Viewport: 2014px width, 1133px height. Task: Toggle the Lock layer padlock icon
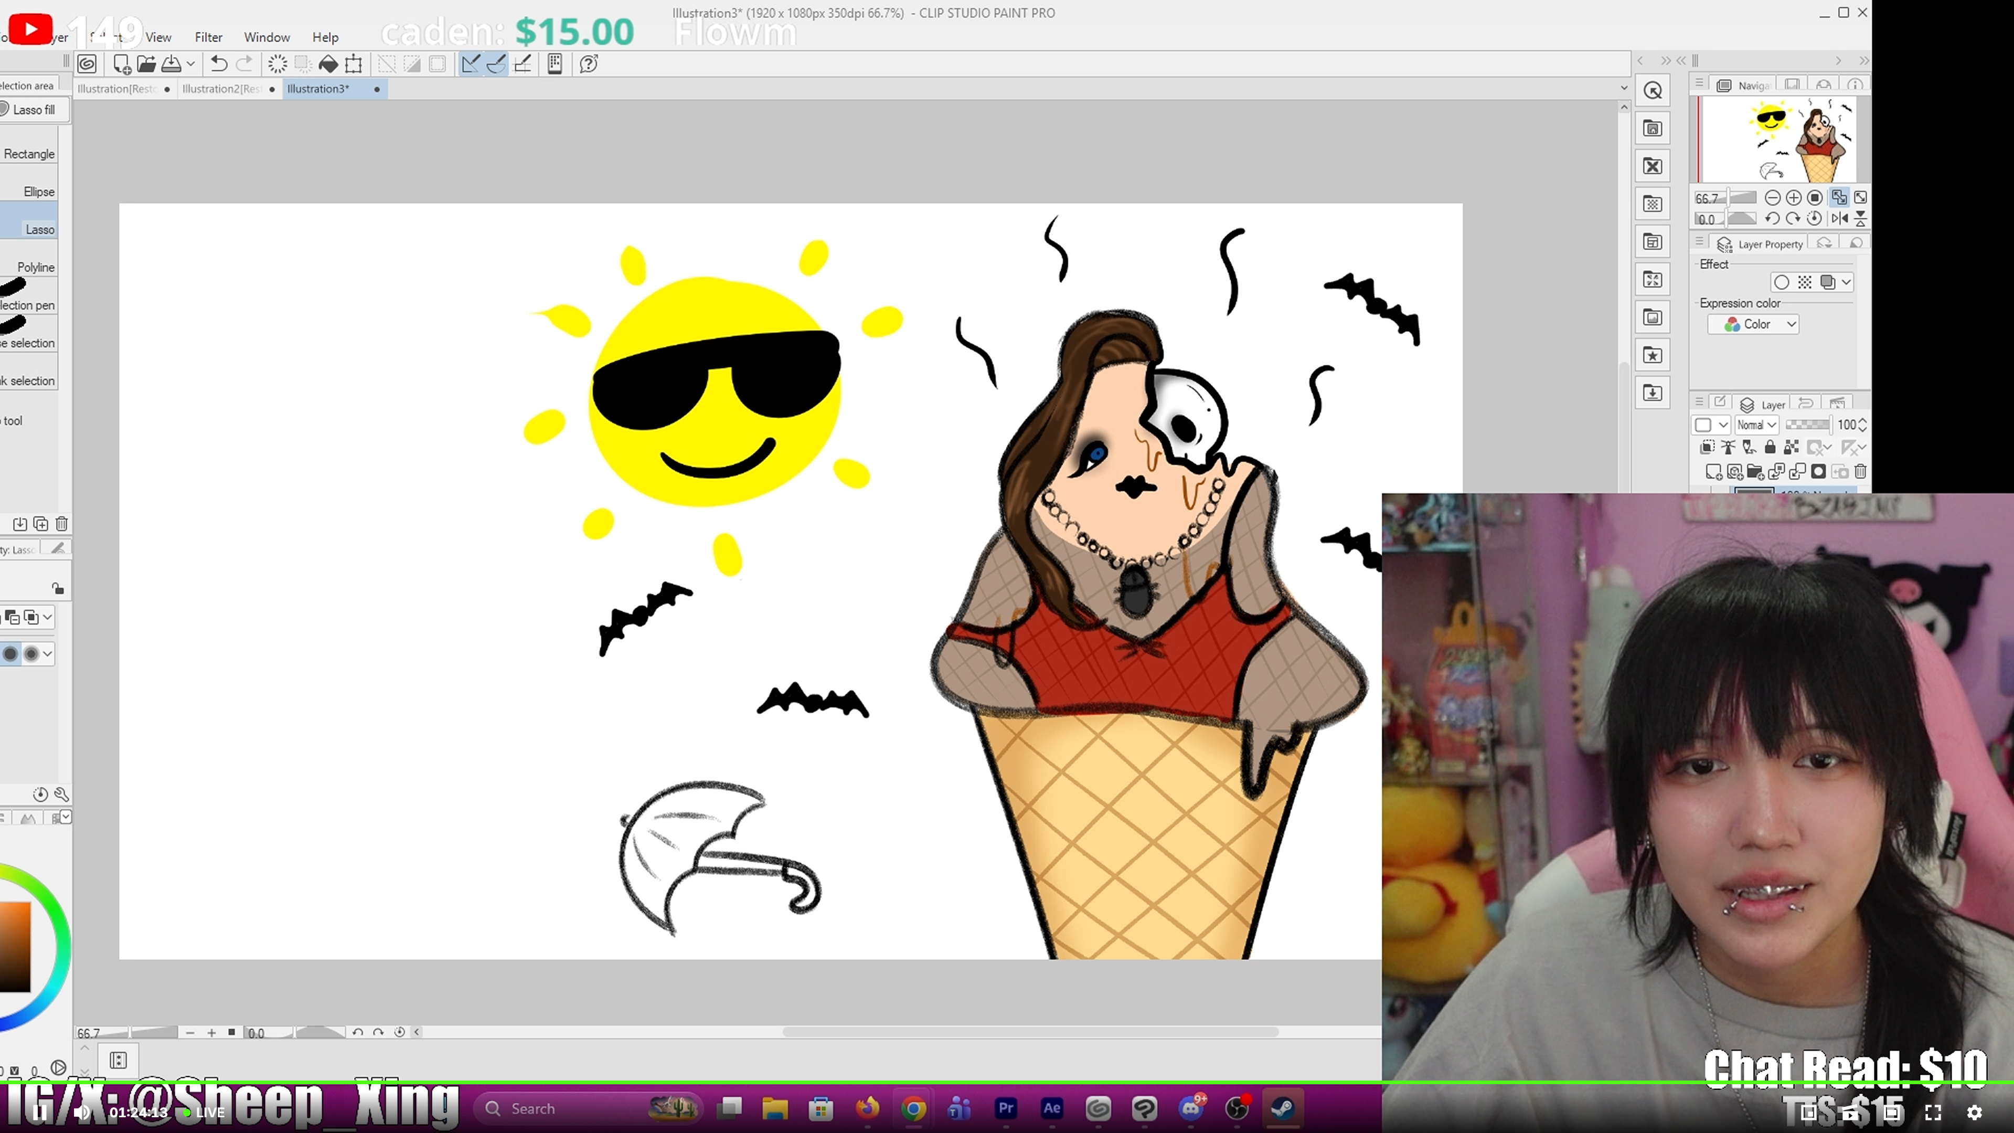click(1770, 447)
